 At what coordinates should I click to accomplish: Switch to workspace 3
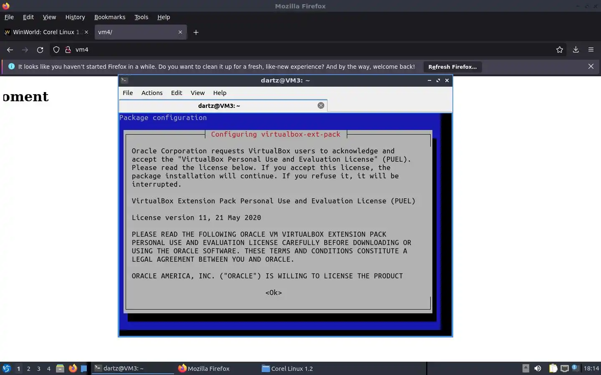point(39,368)
